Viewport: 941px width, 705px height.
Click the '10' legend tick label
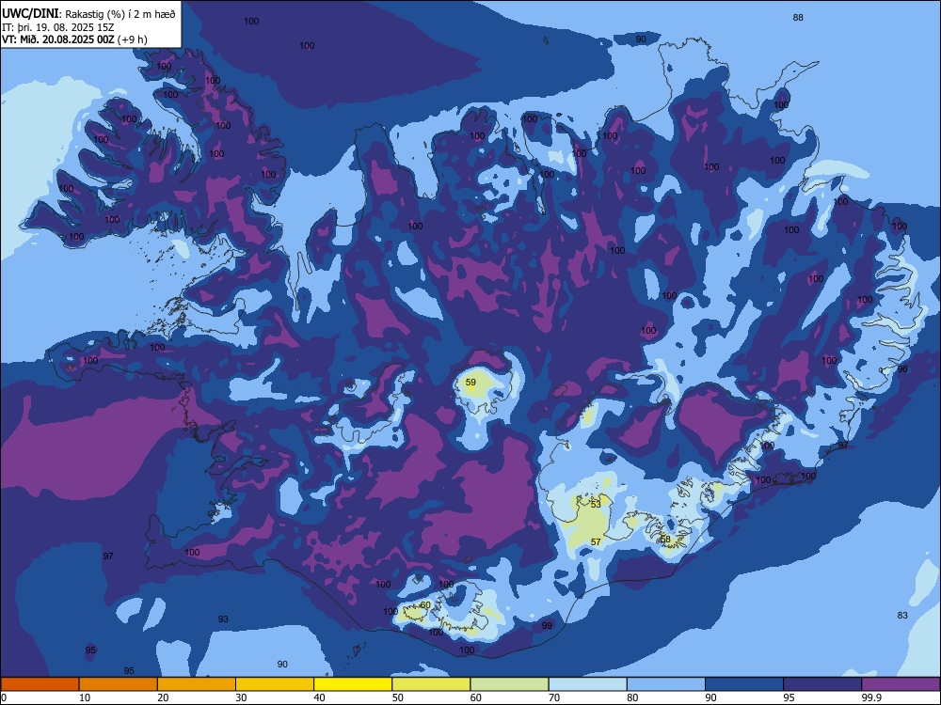click(85, 697)
